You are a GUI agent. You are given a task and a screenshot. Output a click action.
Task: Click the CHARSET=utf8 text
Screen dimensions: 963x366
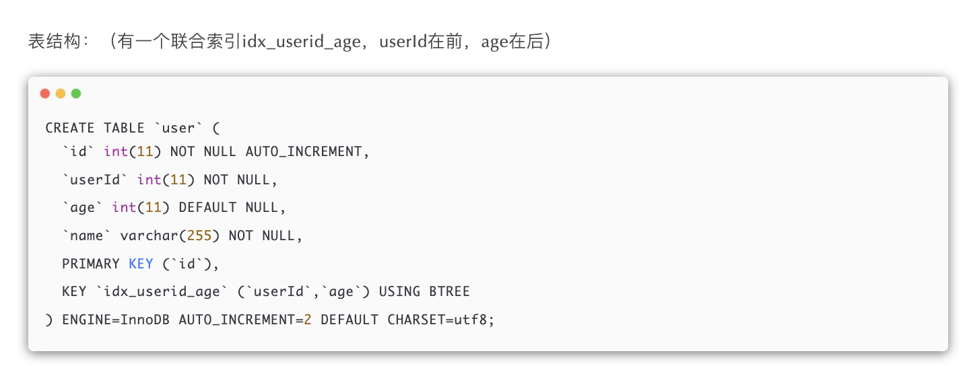[440, 320]
